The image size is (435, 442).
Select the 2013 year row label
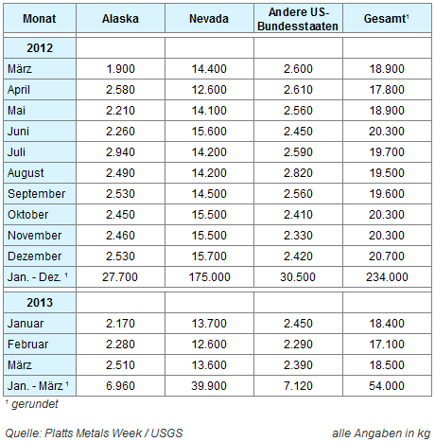pos(40,303)
